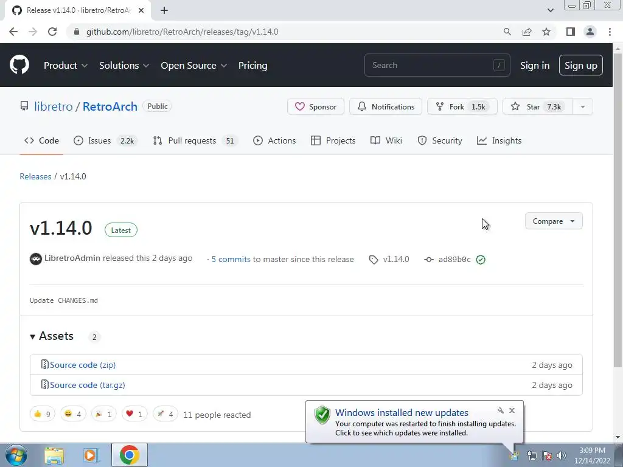
Task: Open the tab search chevron in Chrome
Action: pyautogui.click(x=550, y=10)
